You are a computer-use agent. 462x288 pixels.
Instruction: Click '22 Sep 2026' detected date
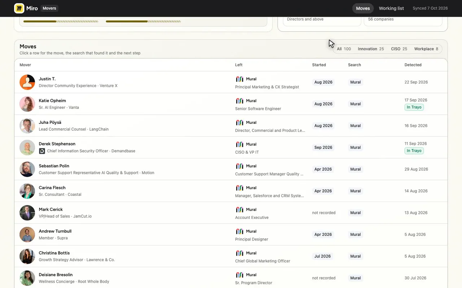(416, 82)
